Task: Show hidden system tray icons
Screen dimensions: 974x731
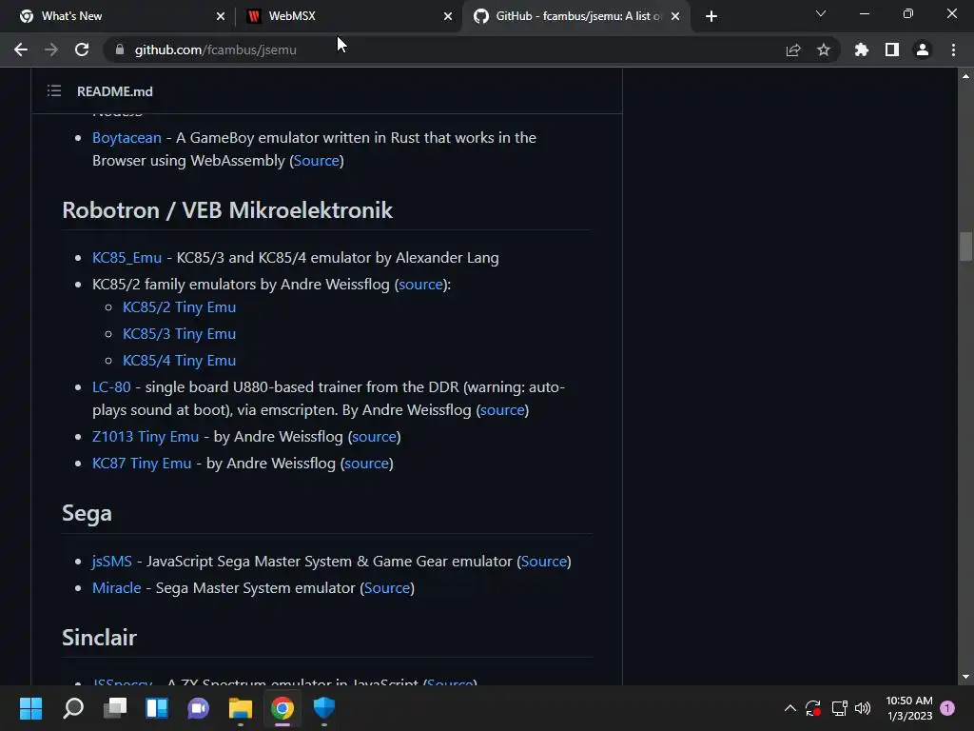Action: click(790, 708)
